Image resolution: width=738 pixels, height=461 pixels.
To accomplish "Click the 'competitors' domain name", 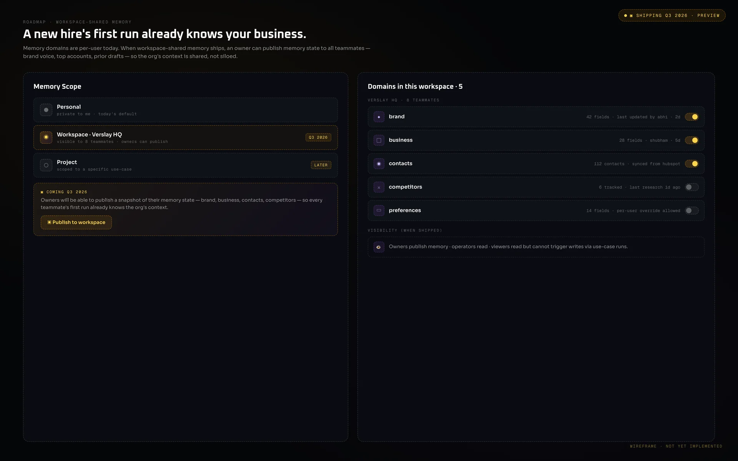I will coord(406,187).
